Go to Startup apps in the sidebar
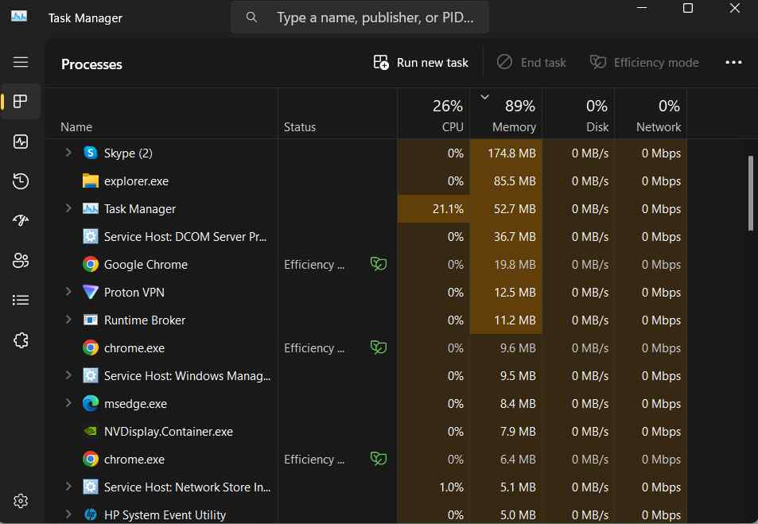This screenshot has width=758, height=524. 21,221
